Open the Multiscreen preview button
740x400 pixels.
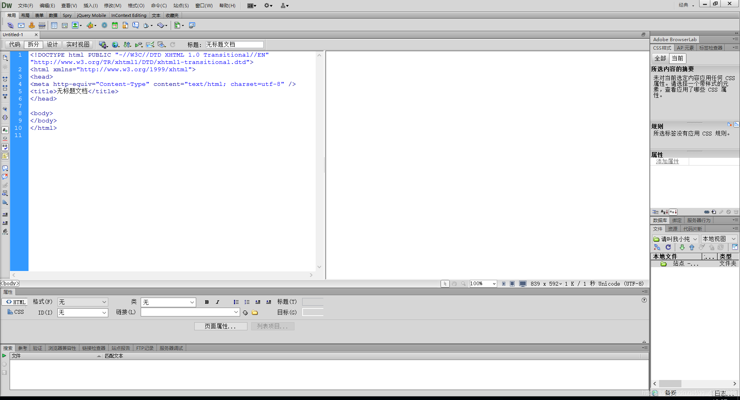point(103,45)
